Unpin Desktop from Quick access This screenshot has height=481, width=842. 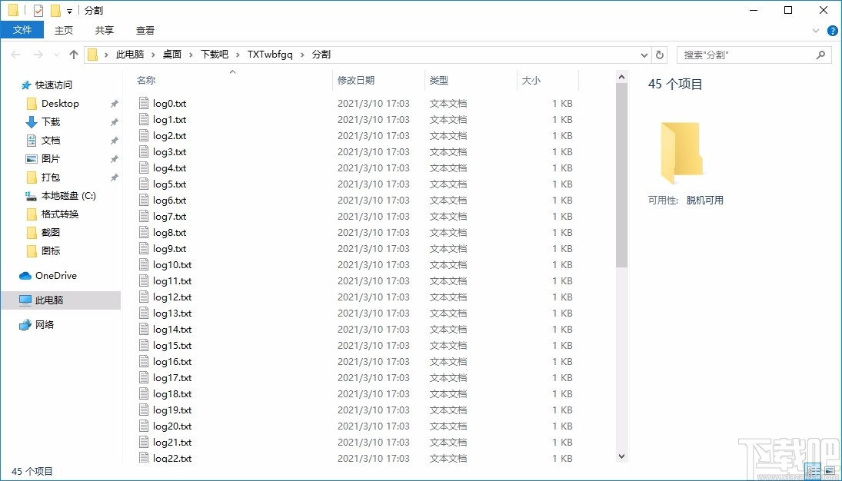[113, 104]
